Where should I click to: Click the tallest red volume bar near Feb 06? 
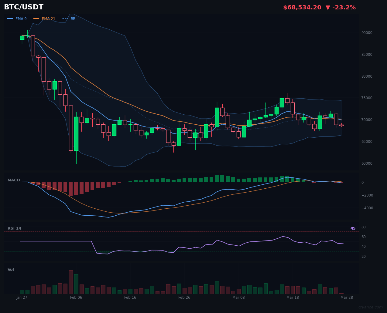(x=71, y=282)
